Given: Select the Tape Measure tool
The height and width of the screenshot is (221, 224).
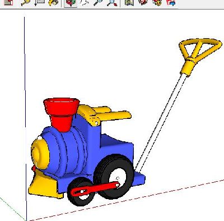Looking at the screenshot, I should point(26,3).
